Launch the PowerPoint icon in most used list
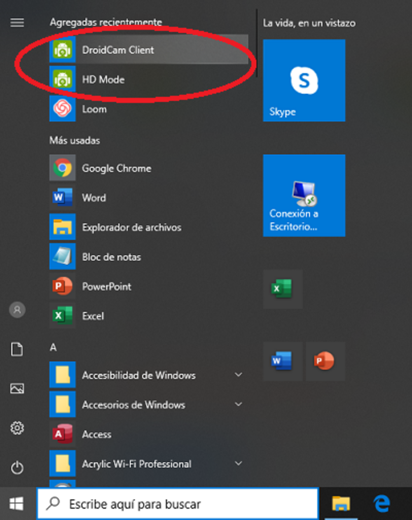 [x=62, y=286]
